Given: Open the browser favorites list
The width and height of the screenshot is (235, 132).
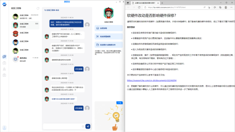Looking at the screenshot, I should pos(215,7).
